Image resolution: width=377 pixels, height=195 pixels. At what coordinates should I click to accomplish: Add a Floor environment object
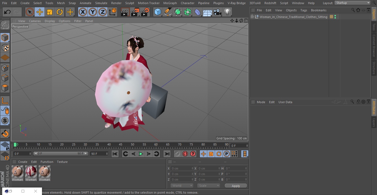pos(208,12)
